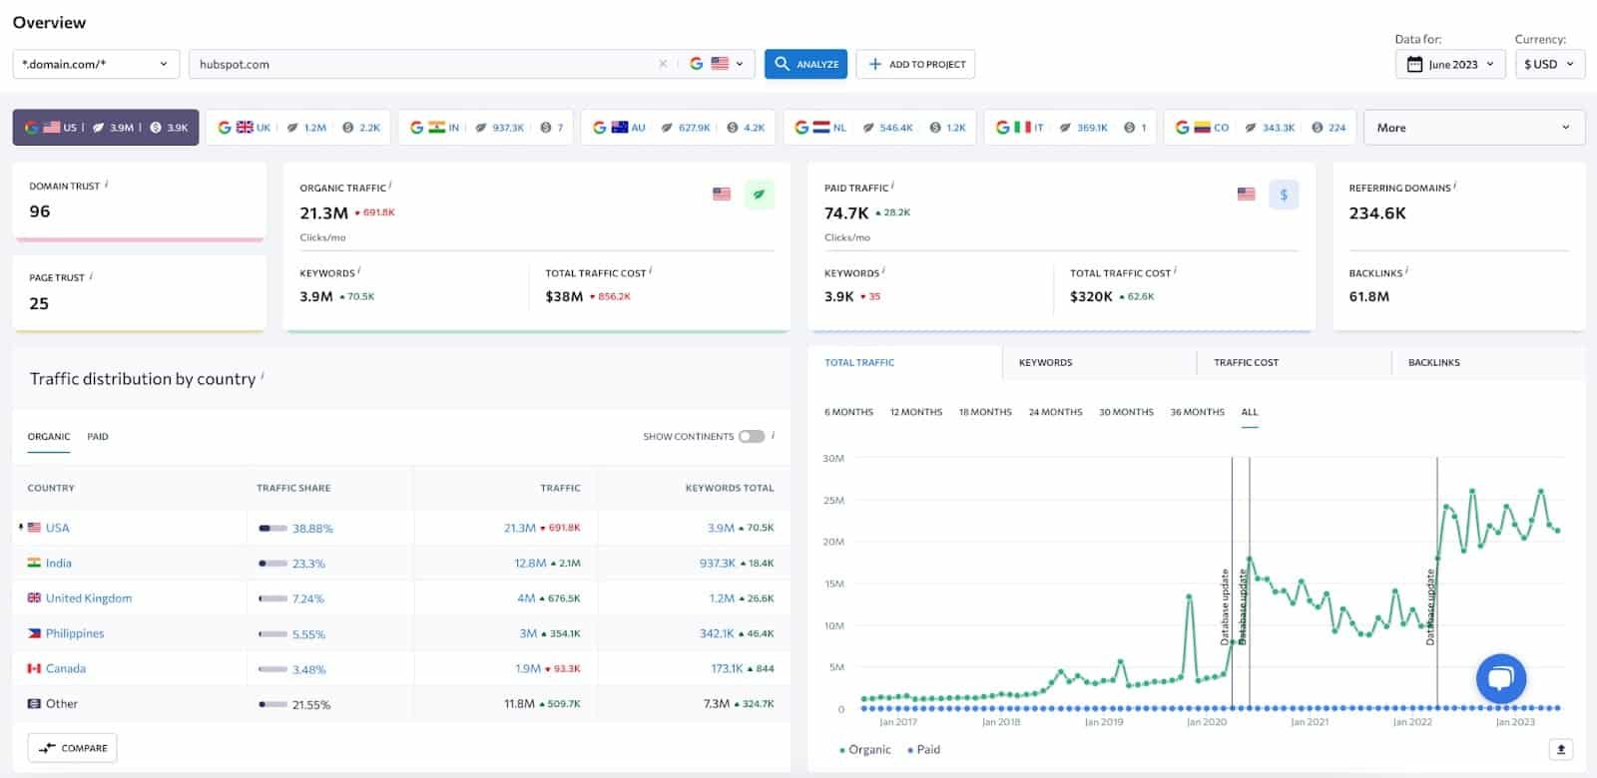Image resolution: width=1597 pixels, height=778 pixels.
Task: Click the blue paid dollar icon
Action: pyautogui.click(x=1284, y=194)
